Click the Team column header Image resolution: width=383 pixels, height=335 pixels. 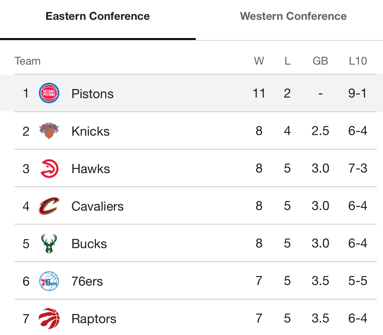click(x=27, y=61)
